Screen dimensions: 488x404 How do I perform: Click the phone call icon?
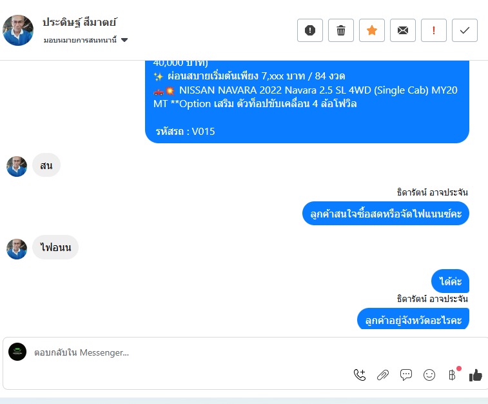(360, 374)
